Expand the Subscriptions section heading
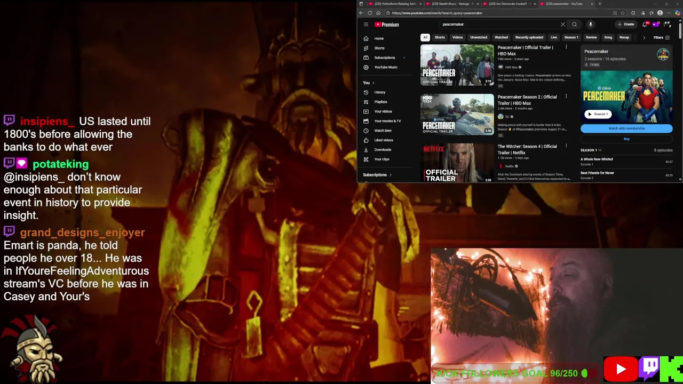The image size is (683, 384). pos(377,175)
